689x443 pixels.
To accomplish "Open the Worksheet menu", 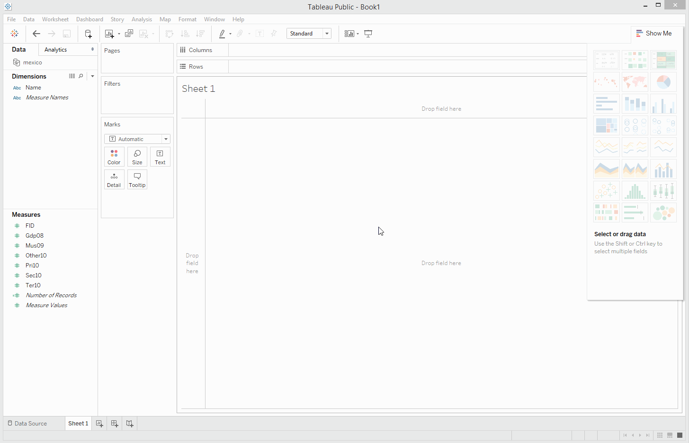I will click(55, 19).
